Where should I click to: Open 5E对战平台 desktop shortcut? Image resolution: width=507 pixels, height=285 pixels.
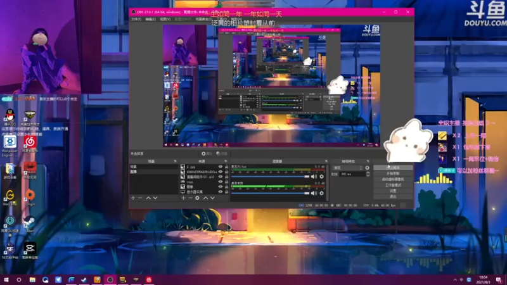pyautogui.click(x=10, y=251)
